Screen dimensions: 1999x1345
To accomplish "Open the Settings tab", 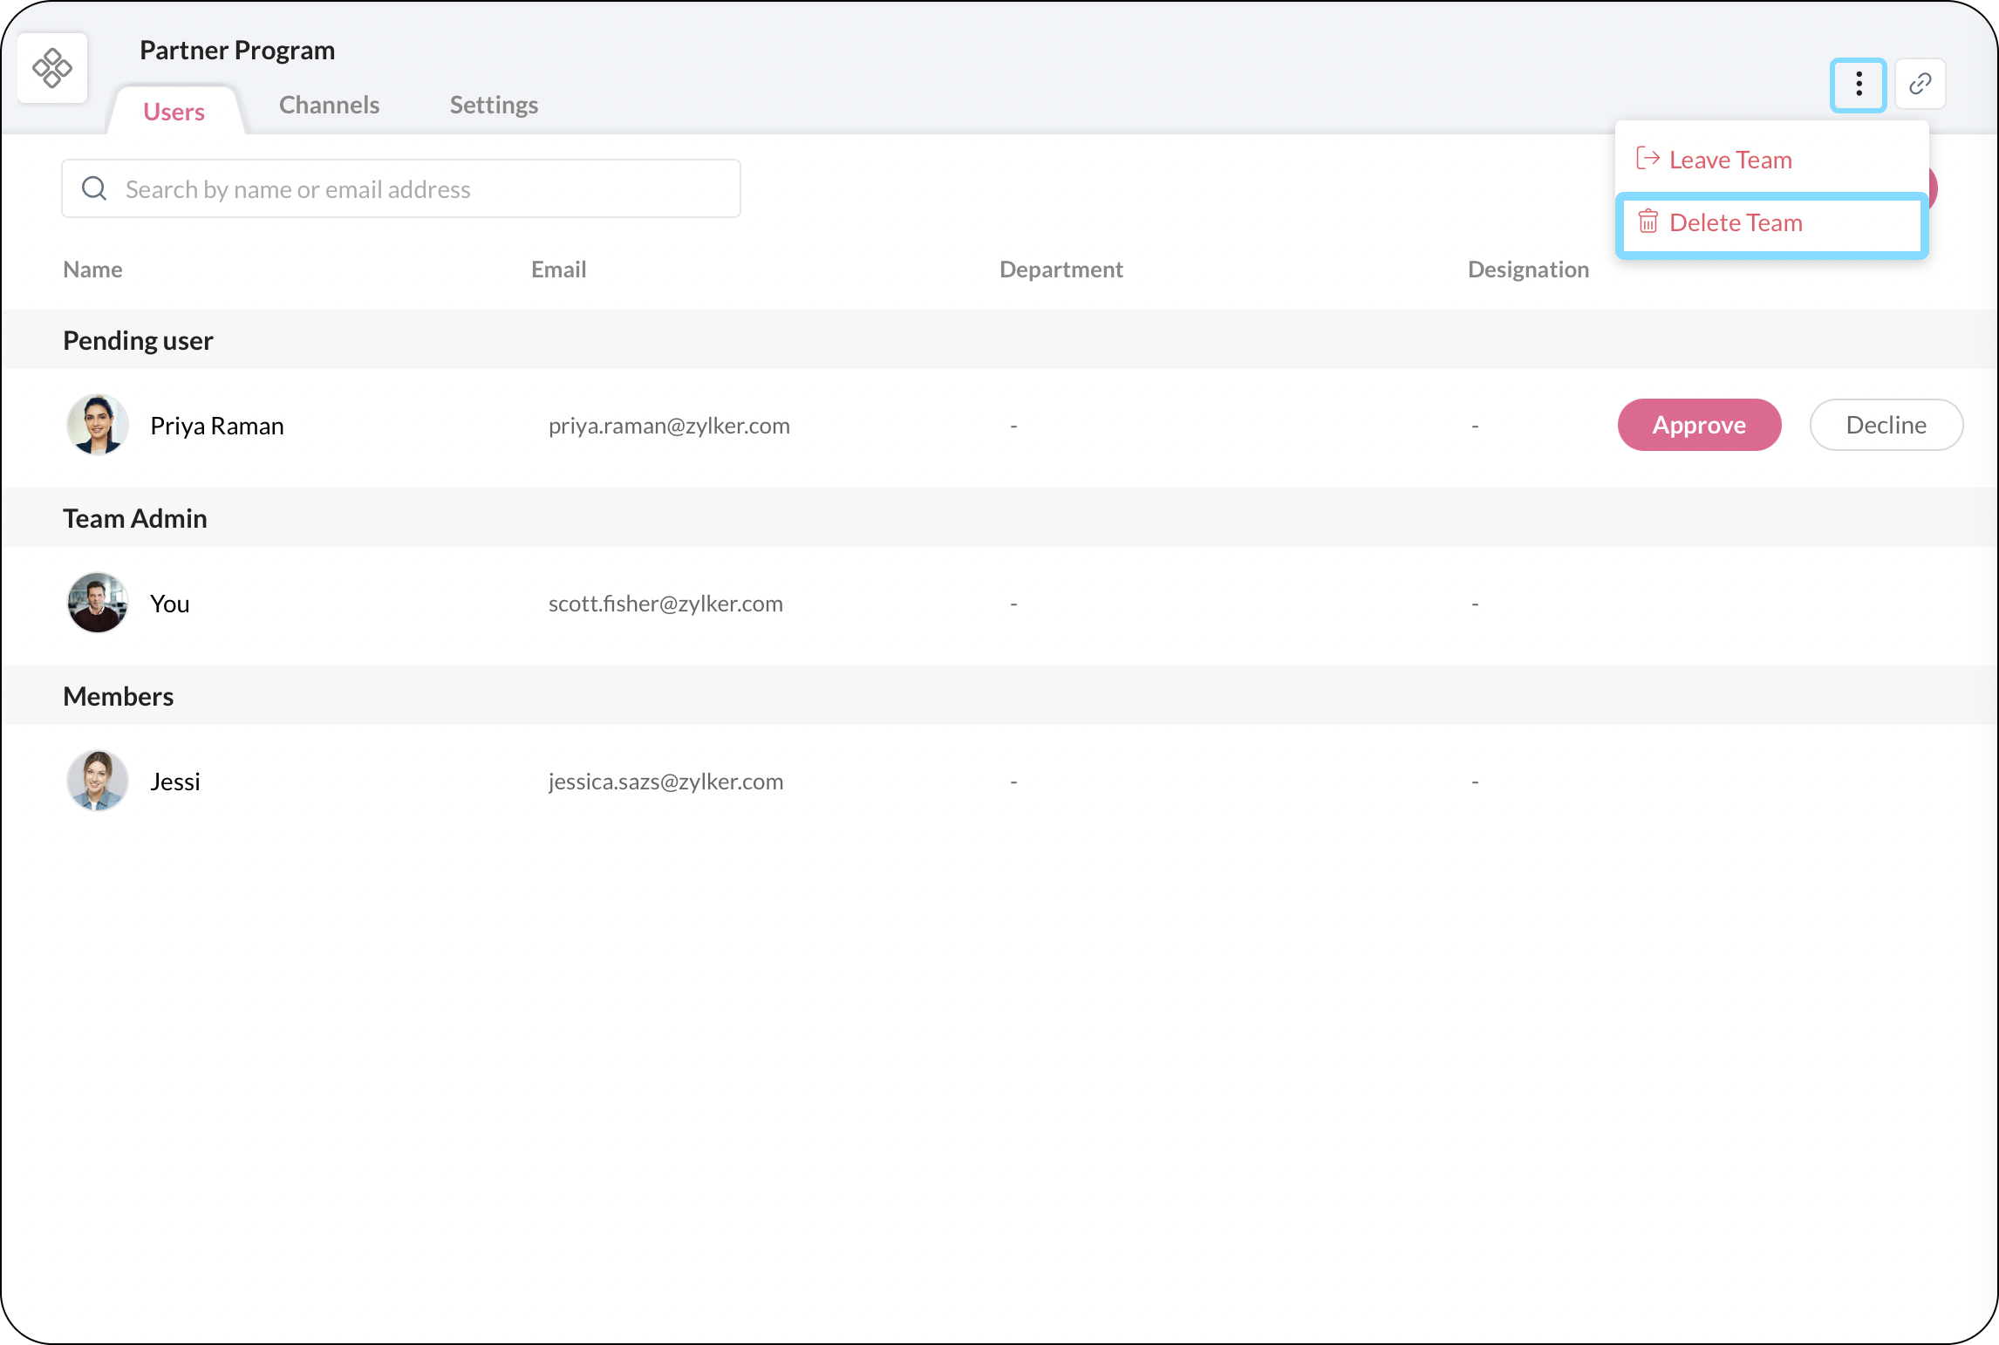I will pos(494,105).
